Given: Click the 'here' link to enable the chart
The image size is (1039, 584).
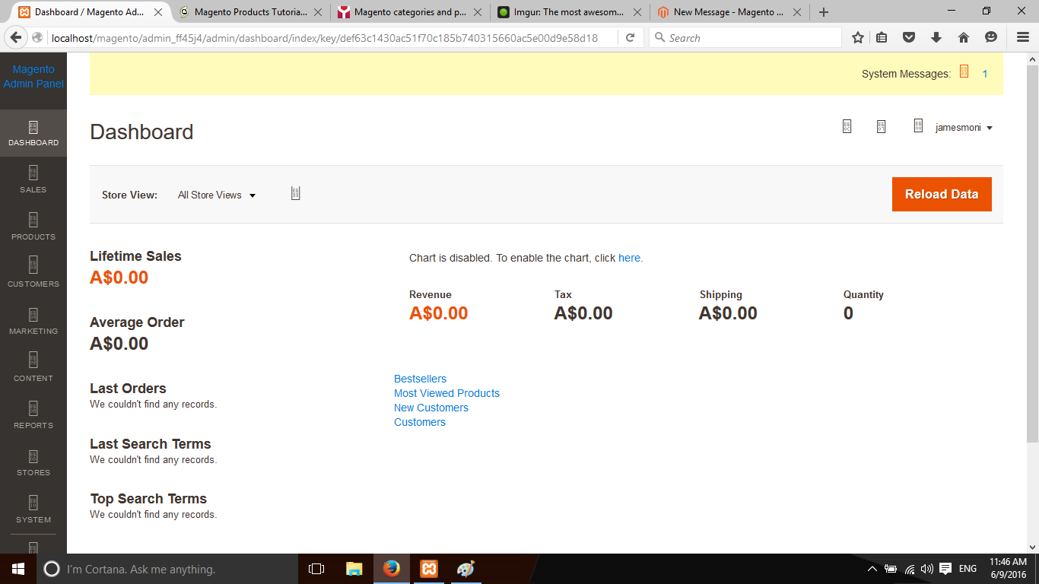Looking at the screenshot, I should (x=629, y=258).
